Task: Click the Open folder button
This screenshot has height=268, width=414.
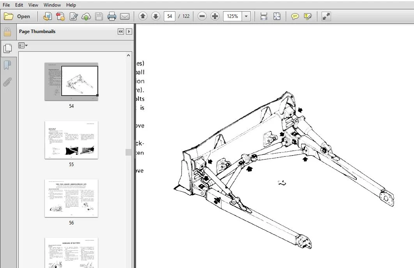Action: pos(17,16)
